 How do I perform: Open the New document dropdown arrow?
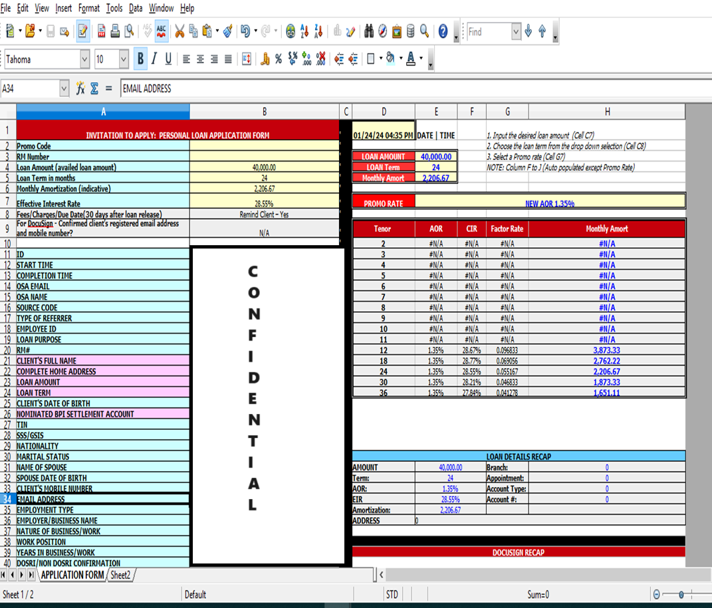point(20,31)
